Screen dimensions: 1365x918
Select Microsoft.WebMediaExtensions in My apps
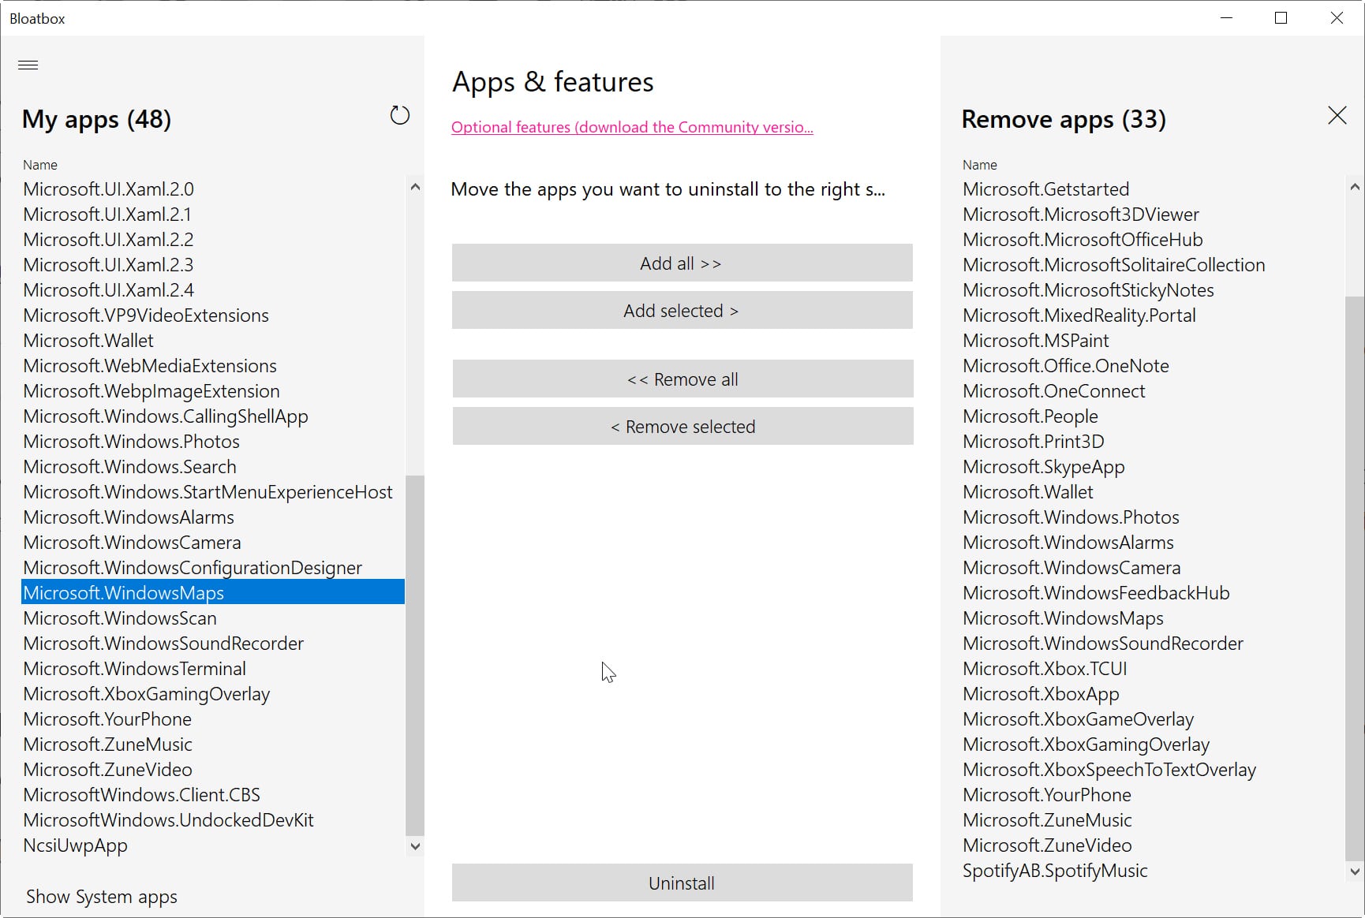click(x=213, y=366)
